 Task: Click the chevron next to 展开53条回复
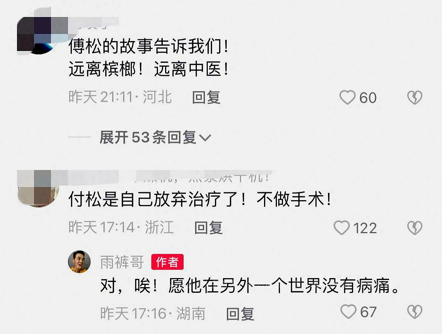[x=205, y=138]
